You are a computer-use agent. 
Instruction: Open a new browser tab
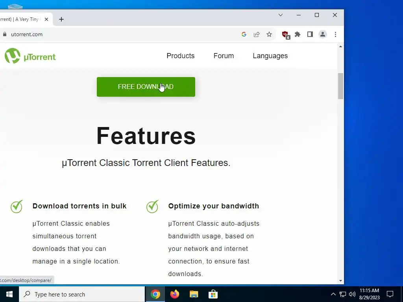pos(61,19)
